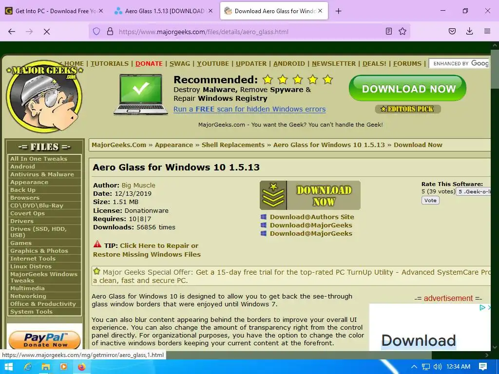Image resolution: width=499 pixels, height=374 pixels.
Task: Switch to the Aero Glass 1.5.13 tab
Action: 164,11
